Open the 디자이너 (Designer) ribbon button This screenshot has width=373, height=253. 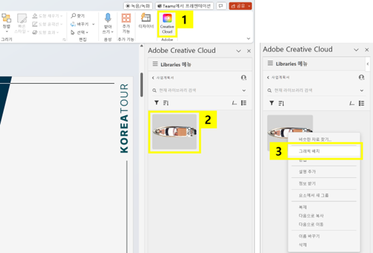146,21
